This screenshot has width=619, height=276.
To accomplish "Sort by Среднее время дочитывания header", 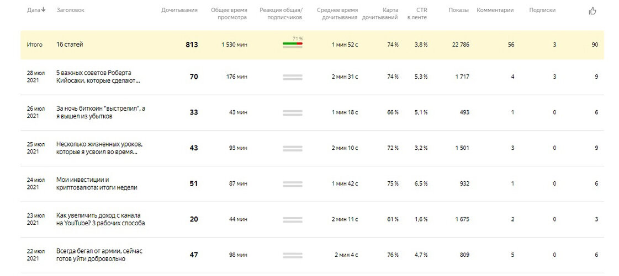I will point(337,14).
